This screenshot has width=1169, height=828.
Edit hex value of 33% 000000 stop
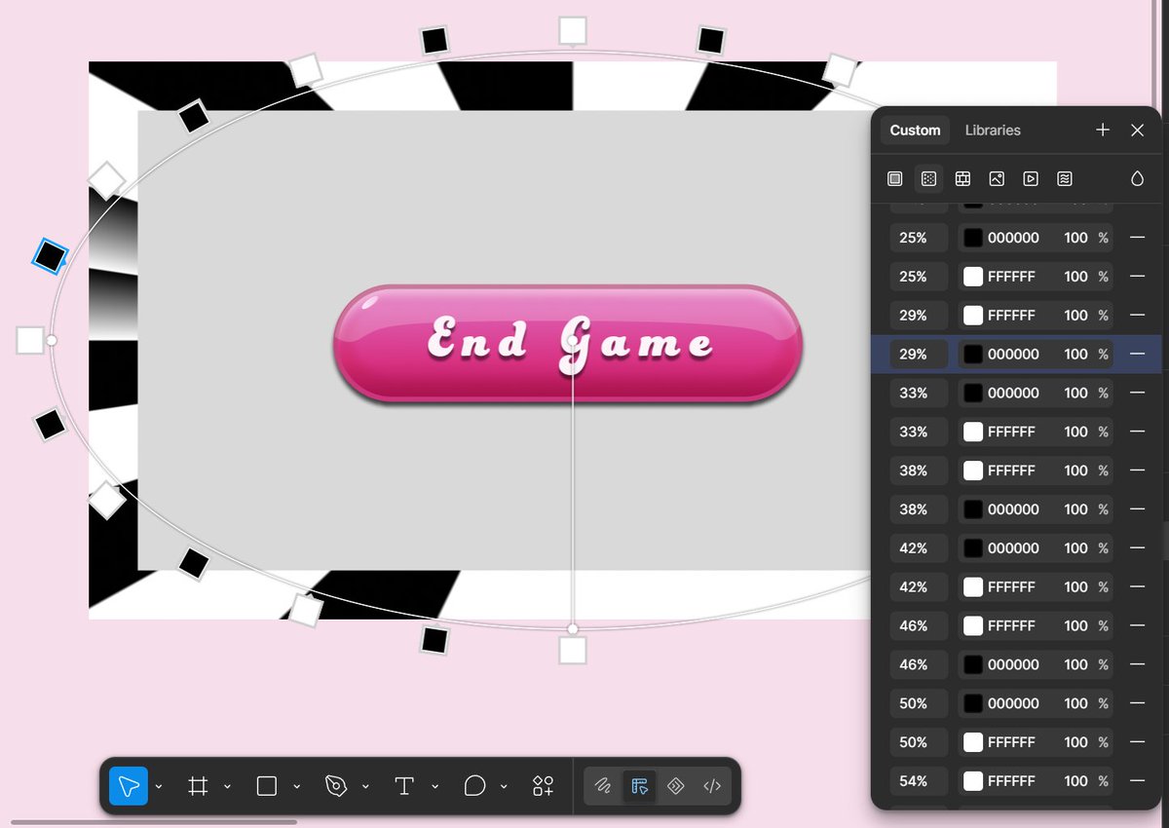(x=1013, y=393)
